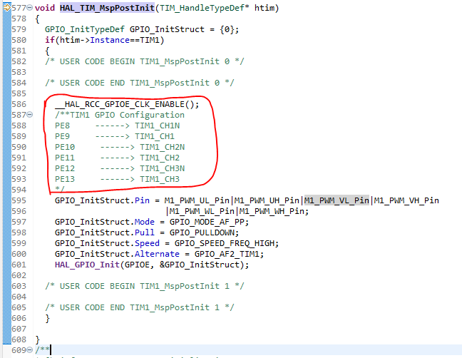This screenshot has height=358, width=462.
Task: Click the M1_PWM_WH_Pin identifier
Action: [272, 211]
